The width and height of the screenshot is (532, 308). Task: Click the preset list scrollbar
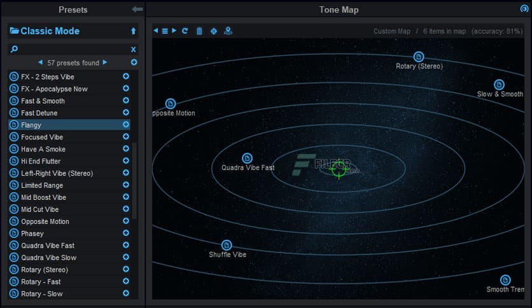point(134,181)
